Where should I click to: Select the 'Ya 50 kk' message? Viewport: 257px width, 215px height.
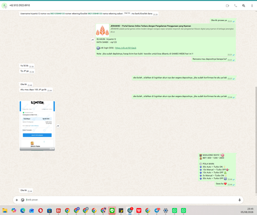coord(27,66)
